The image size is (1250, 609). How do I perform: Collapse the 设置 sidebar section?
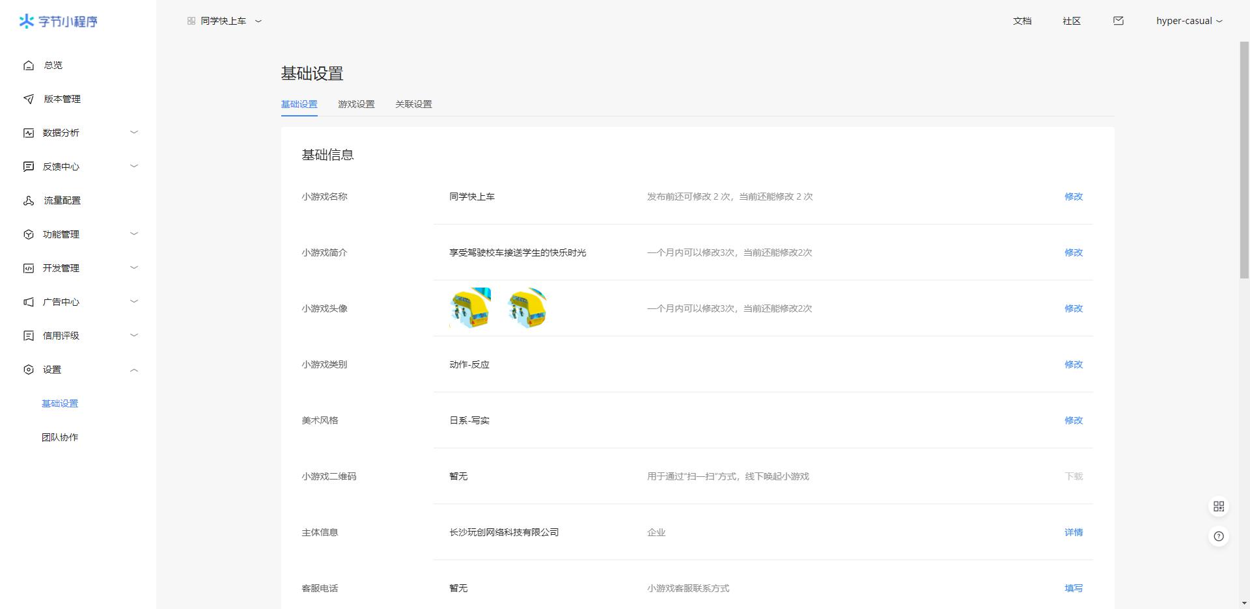[134, 370]
